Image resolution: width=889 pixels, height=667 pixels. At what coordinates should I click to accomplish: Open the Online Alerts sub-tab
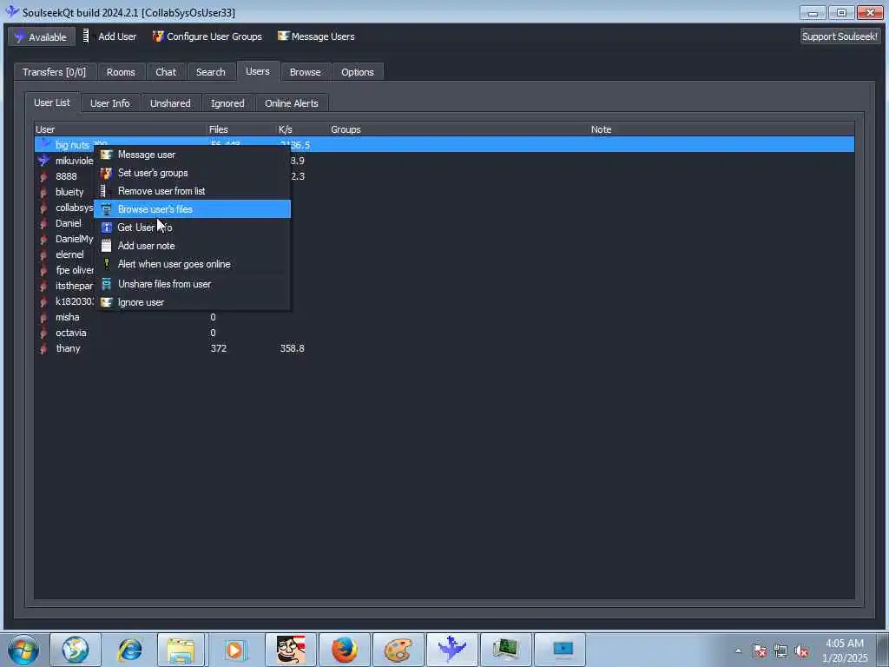(x=292, y=103)
